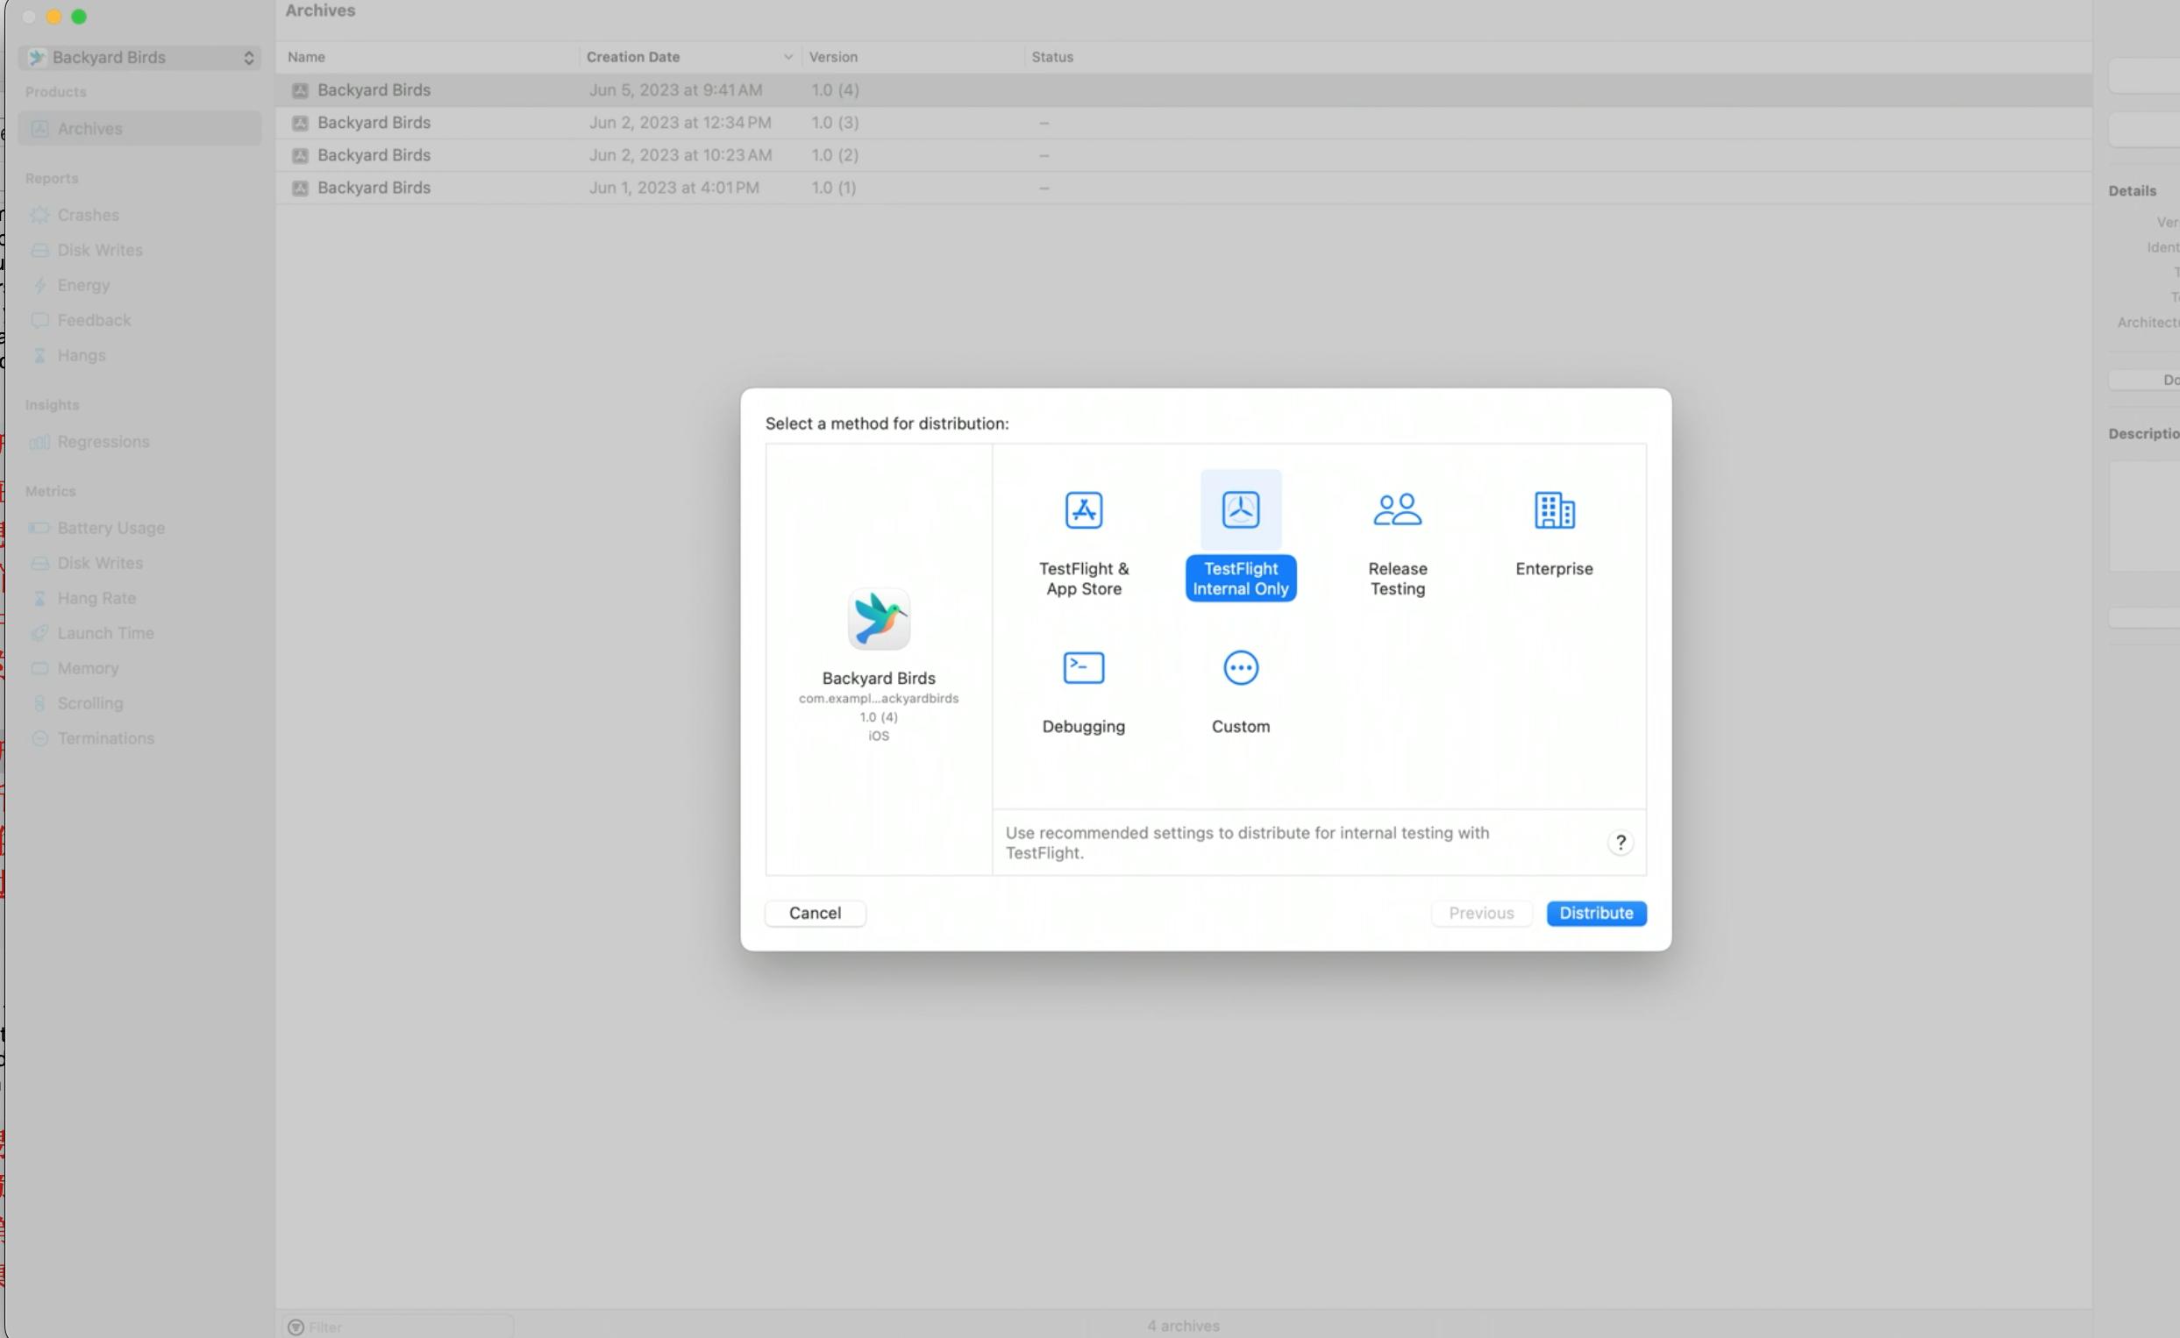2180x1338 pixels.
Task: Select Archives under Products
Action: [x=90, y=128]
